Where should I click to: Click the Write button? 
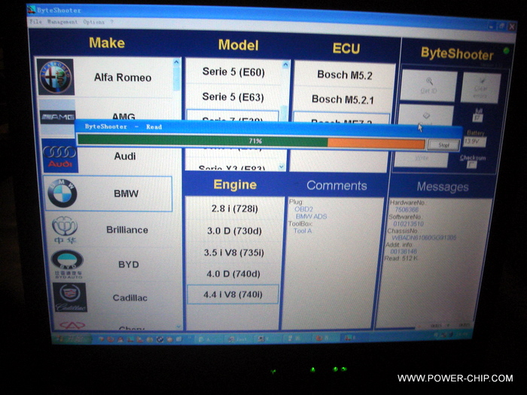point(422,158)
